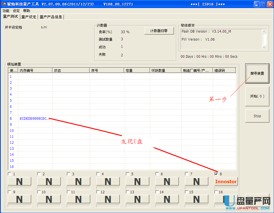Click the 计数器归零 reset button
The image size is (274, 213).
pos(159,31)
